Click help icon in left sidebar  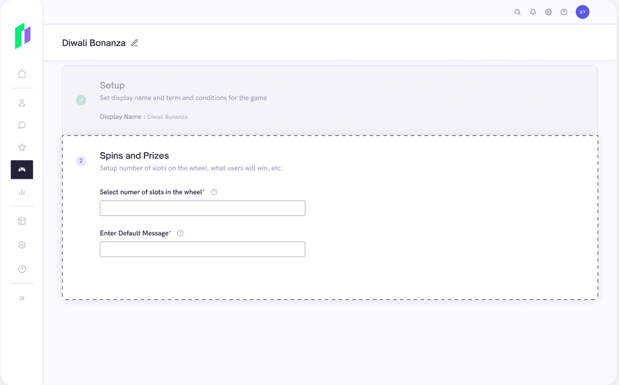[x=22, y=269]
